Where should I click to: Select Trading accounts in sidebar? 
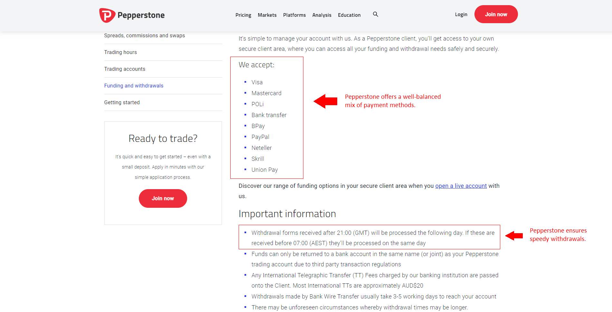(x=125, y=69)
